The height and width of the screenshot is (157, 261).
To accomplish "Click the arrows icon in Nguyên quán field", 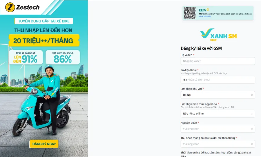I will pos(252,129).
